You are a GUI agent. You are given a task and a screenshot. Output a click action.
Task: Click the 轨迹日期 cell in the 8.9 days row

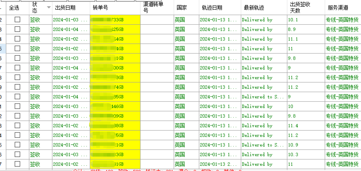click(x=220, y=29)
